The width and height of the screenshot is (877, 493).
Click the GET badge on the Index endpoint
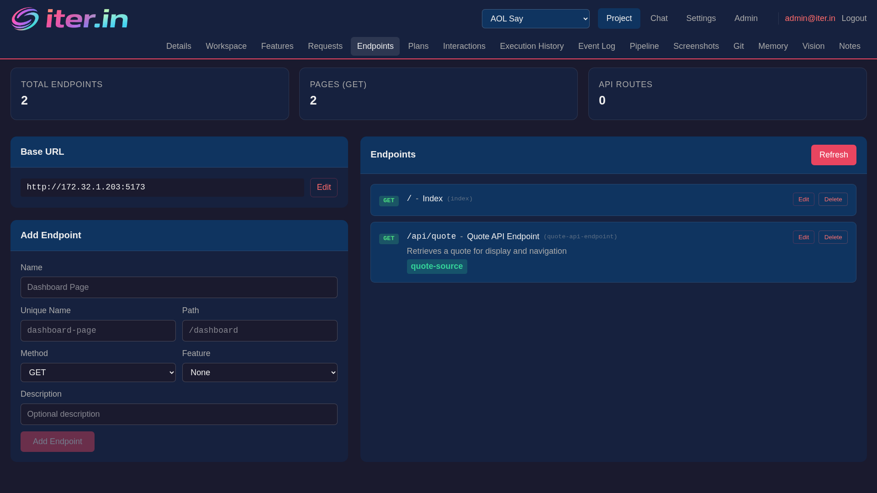389,200
